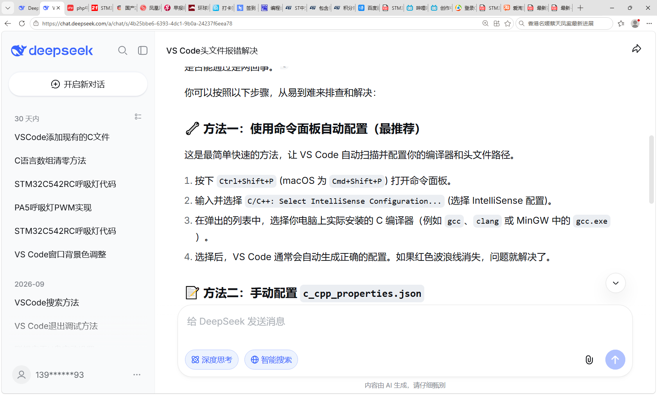657x395 pixels.
Task: Switch to the phpF browser tab
Action: click(x=77, y=8)
